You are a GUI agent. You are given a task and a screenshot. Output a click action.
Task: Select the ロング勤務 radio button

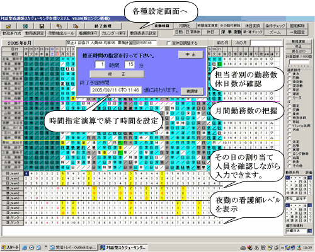tap(290, 154)
